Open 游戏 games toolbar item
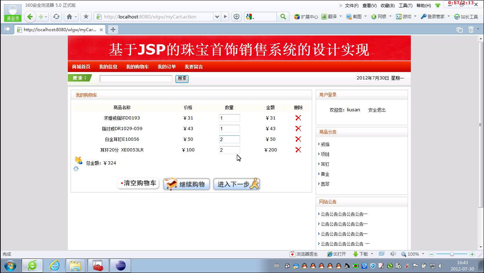484x273 pixels. tap(403, 17)
